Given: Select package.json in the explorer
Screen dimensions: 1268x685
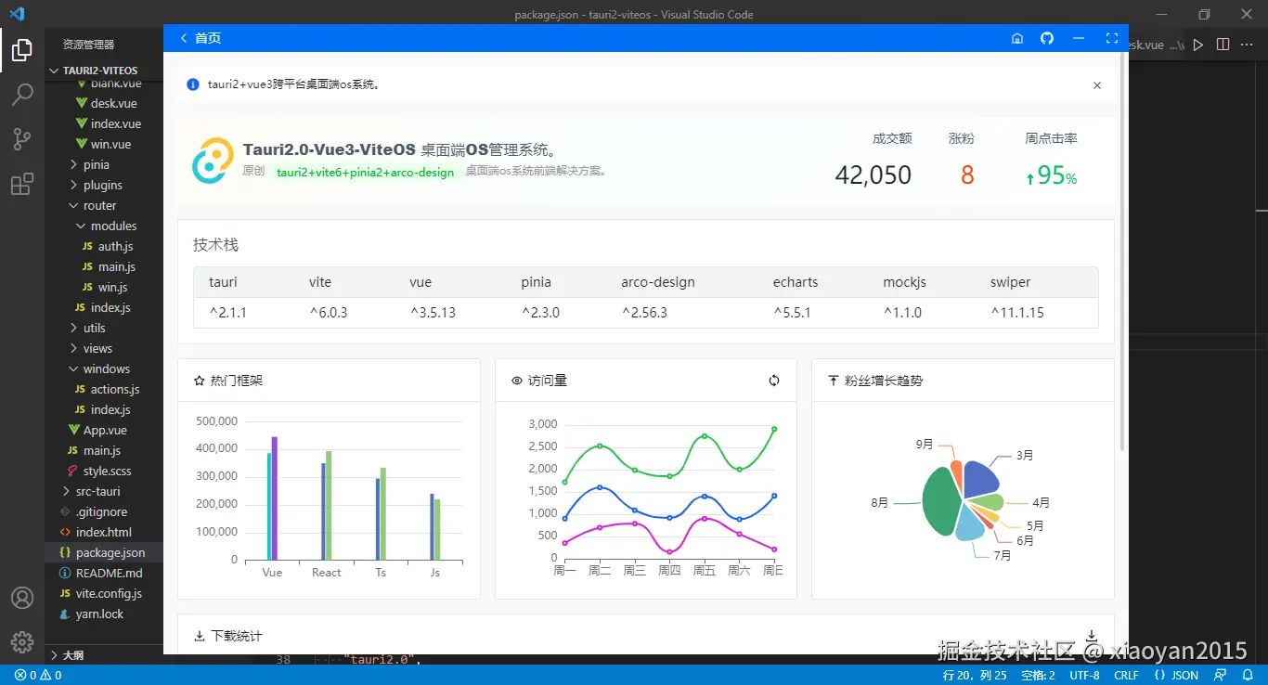Looking at the screenshot, I should (110, 553).
